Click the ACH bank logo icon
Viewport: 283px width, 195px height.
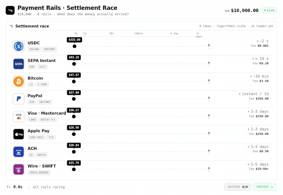point(19,152)
